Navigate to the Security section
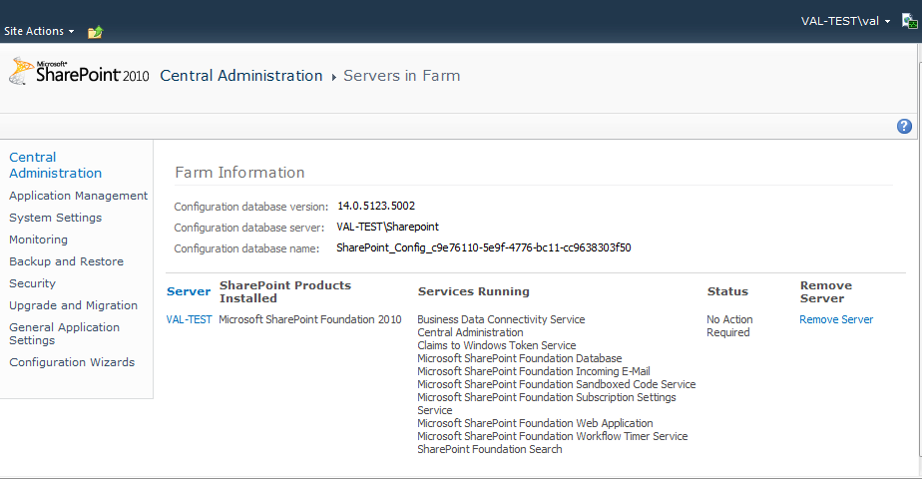Screen dimensions: 922x479 pos(32,283)
